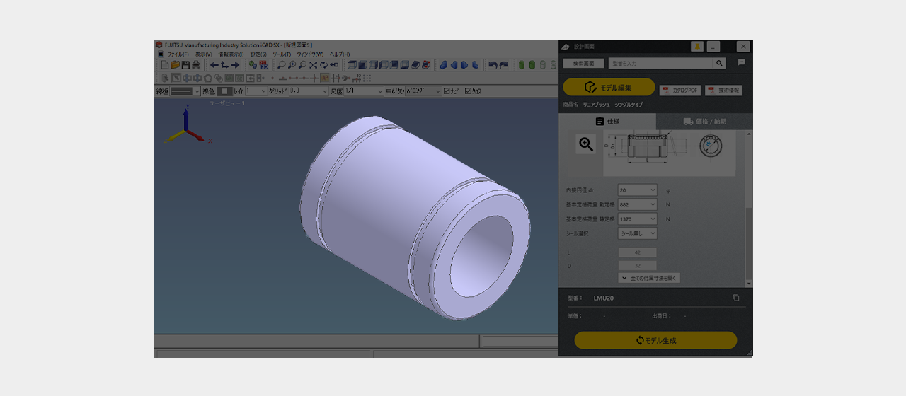
Task: Enlarge the drawing with the magnifier icon
Action: click(586, 144)
